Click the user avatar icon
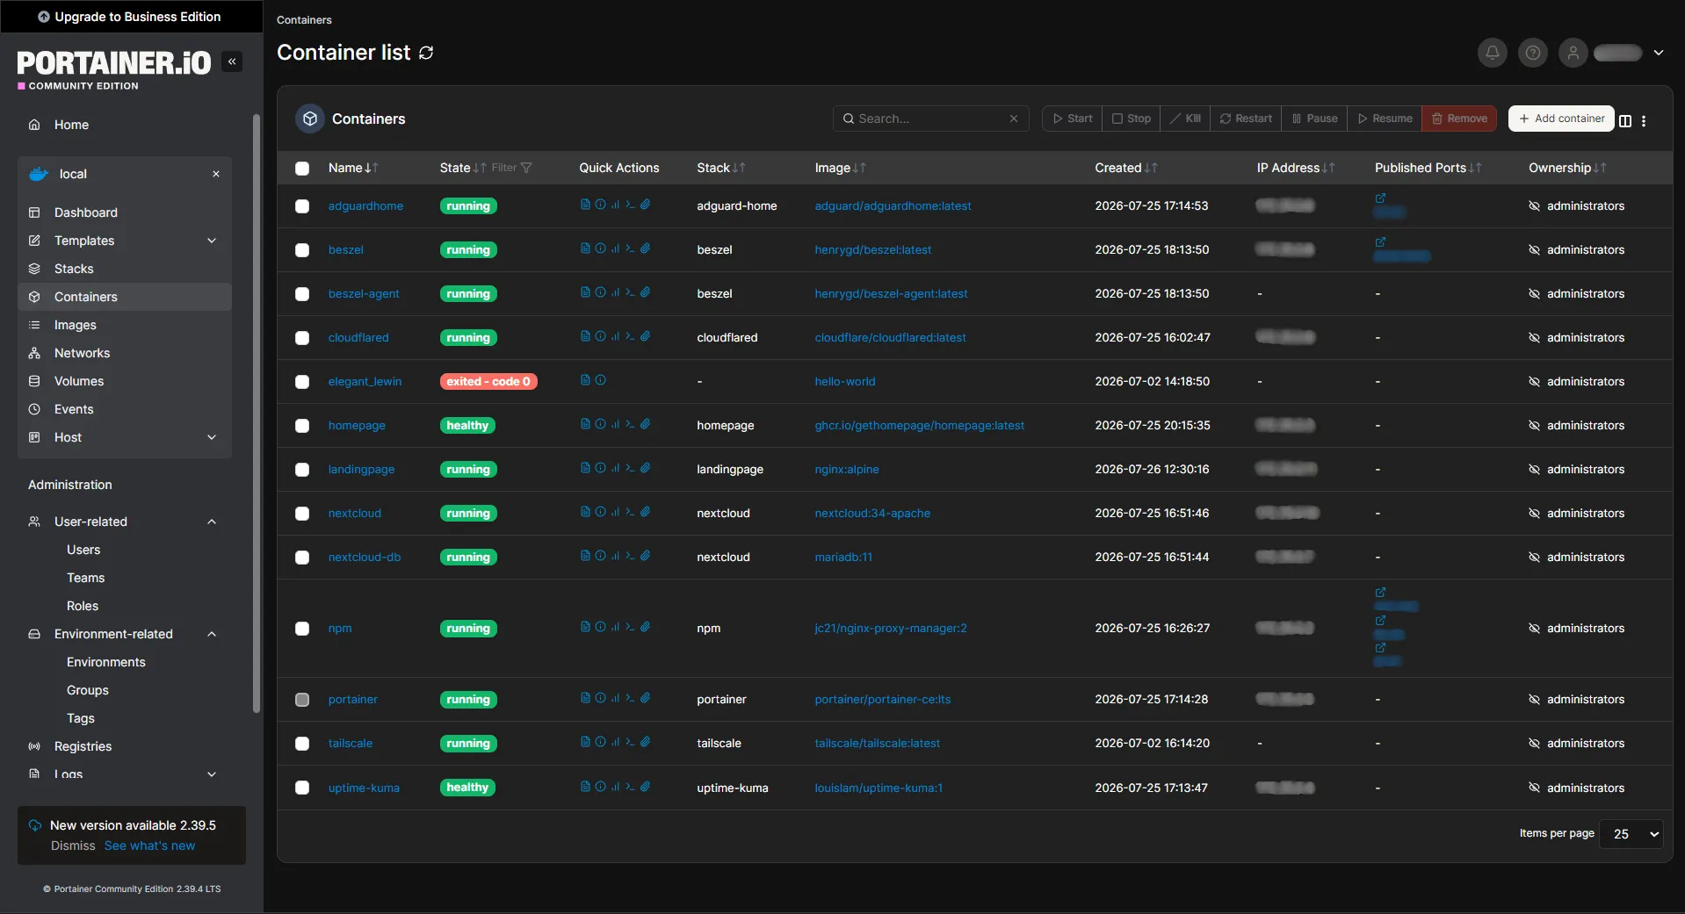 [x=1573, y=53]
